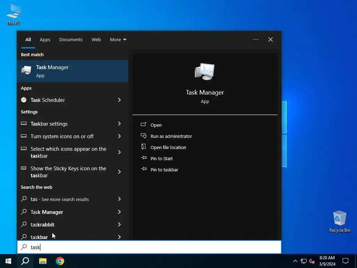Click the muted volume tray icon
This screenshot has width=357, height=268.
point(312,261)
